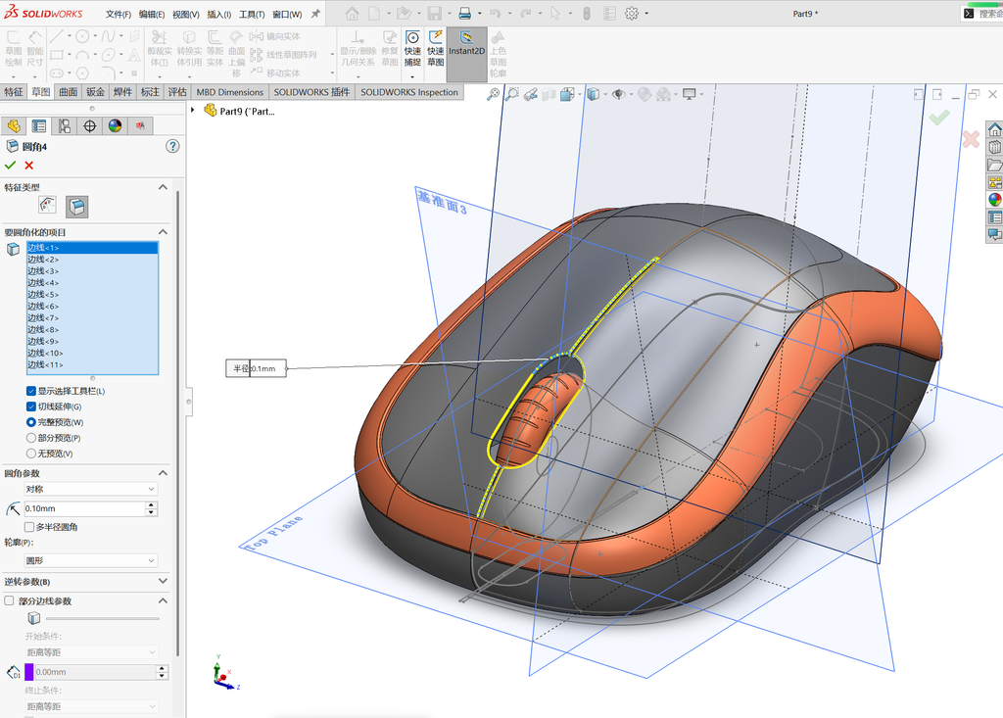The height and width of the screenshot is (718, 1003).
Task: Click the Print icon in the title bar
Action: coord(465,13)
